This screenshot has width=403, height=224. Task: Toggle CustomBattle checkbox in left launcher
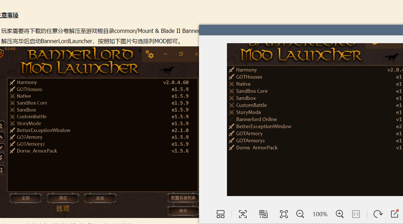pos(12,116)
